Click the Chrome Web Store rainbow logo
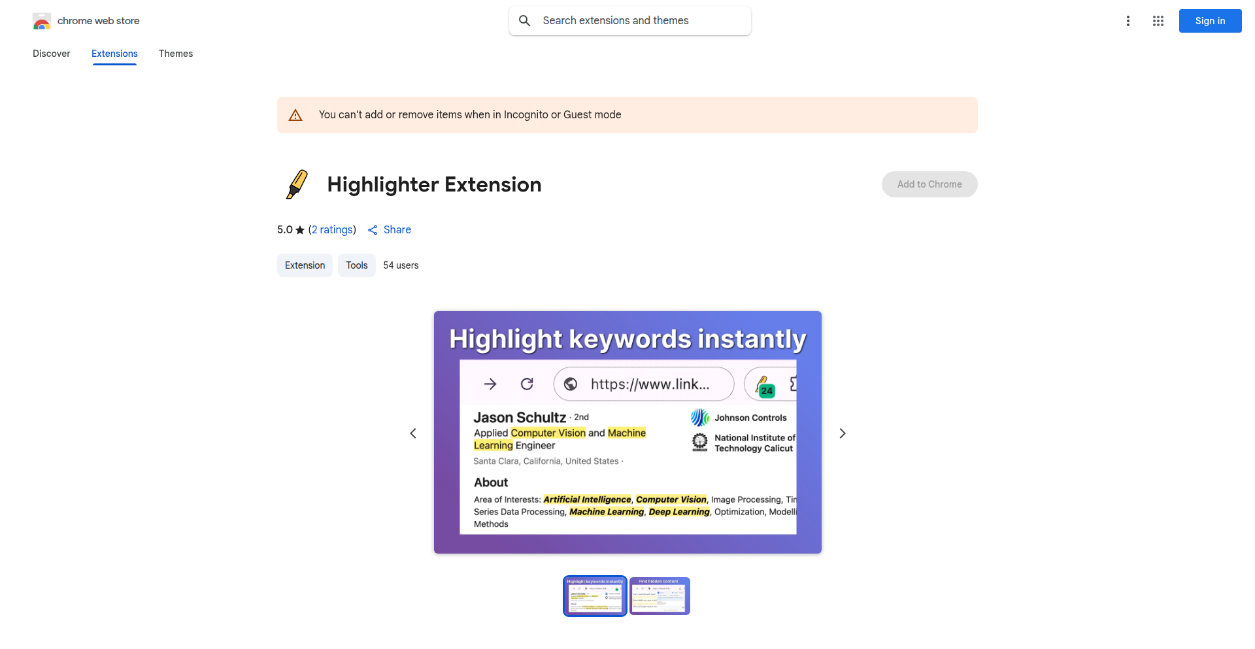 click(42, 22)
